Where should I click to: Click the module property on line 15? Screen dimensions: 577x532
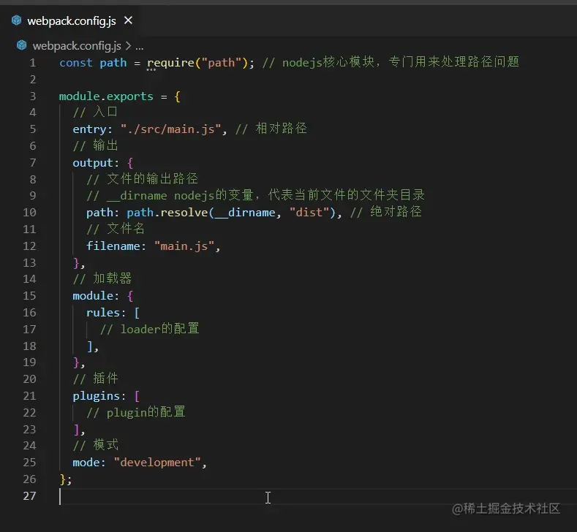pos(93,296)
